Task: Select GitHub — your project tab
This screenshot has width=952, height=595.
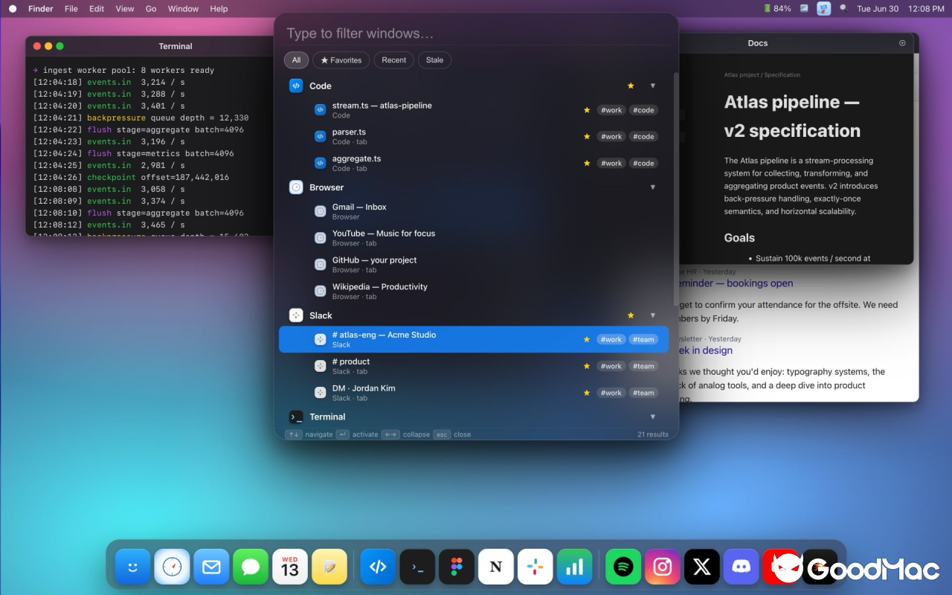Action: tap(474, 265)
